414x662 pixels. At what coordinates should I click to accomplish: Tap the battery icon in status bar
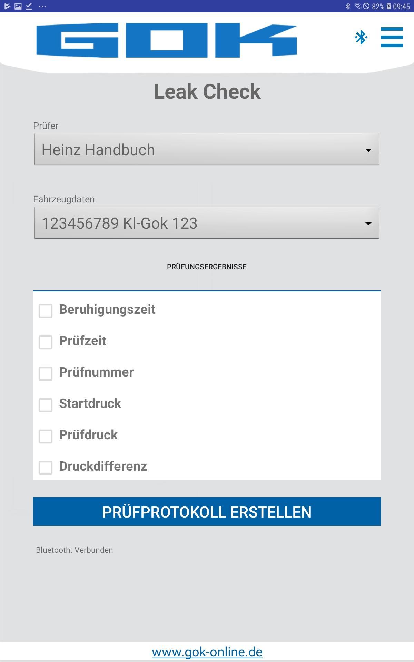(x=389, y=6)
